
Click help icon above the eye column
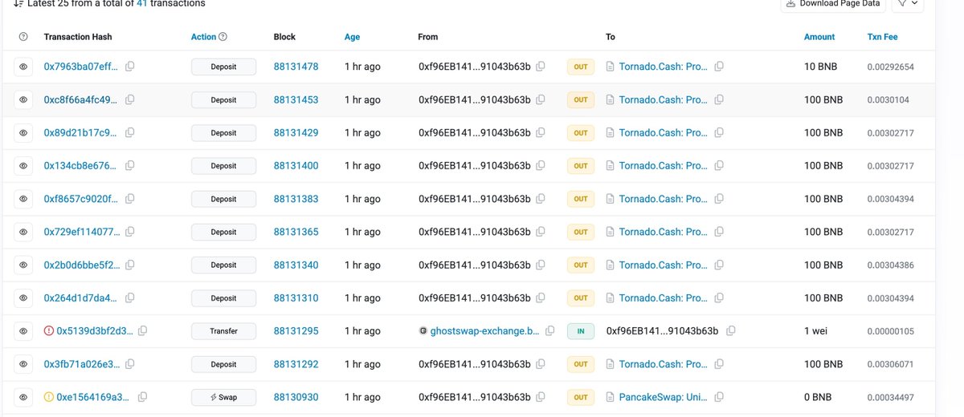(x=23, y=37)
